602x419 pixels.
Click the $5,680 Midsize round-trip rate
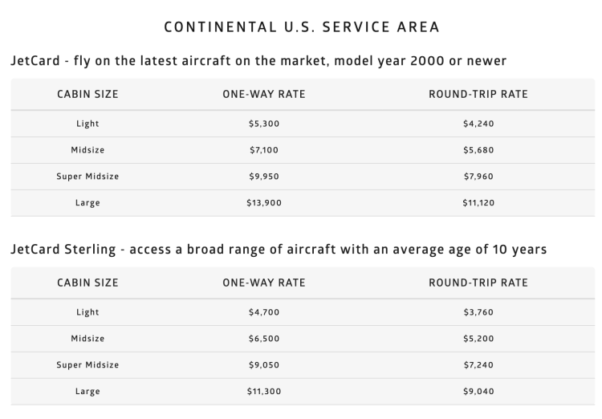click(x=478, y=150)
